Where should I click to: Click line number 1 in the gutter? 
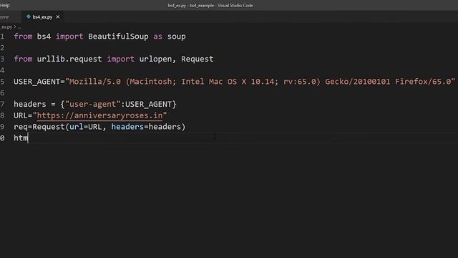2,37
